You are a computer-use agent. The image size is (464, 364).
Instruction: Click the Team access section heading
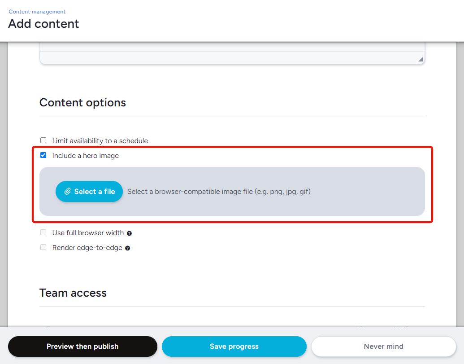[x=73, y=293]
